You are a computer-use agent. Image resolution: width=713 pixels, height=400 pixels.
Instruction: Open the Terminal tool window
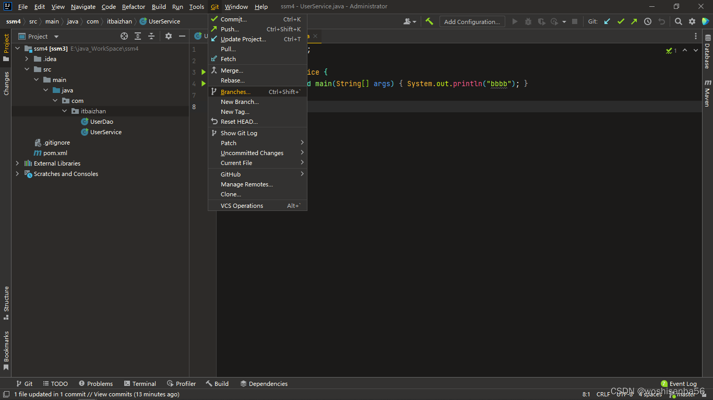[x=139, y=383]
